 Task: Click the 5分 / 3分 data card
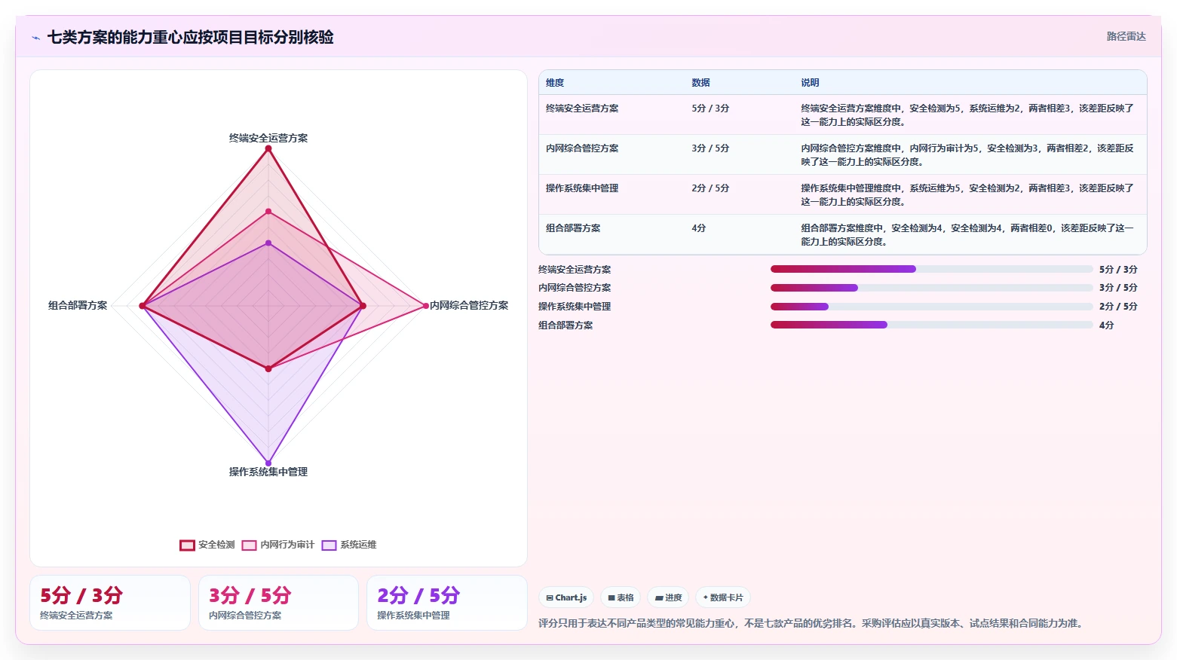[x=110, y=603]
